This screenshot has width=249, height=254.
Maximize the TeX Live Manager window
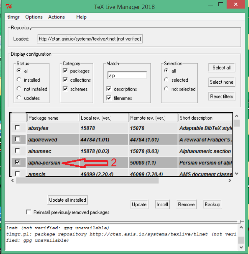coord(221,4)
